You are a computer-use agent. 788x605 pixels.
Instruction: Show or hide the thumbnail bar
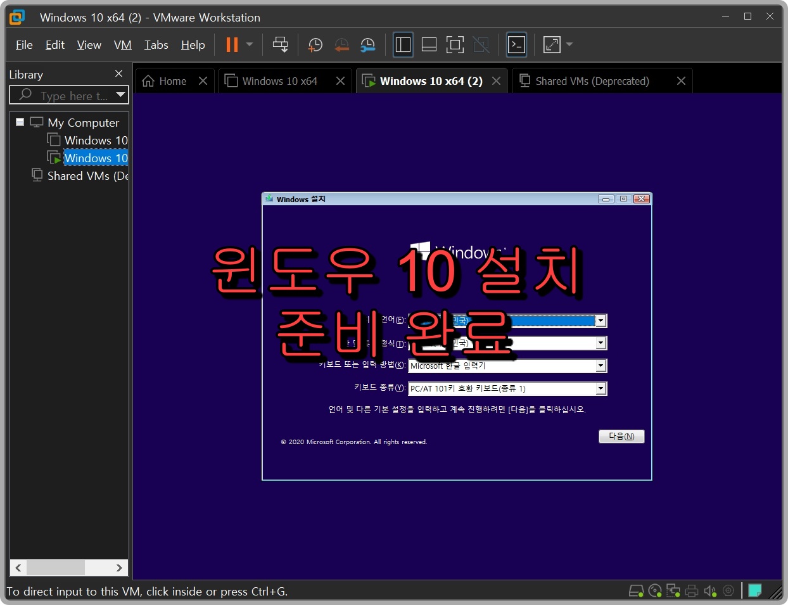click(428, 44)
